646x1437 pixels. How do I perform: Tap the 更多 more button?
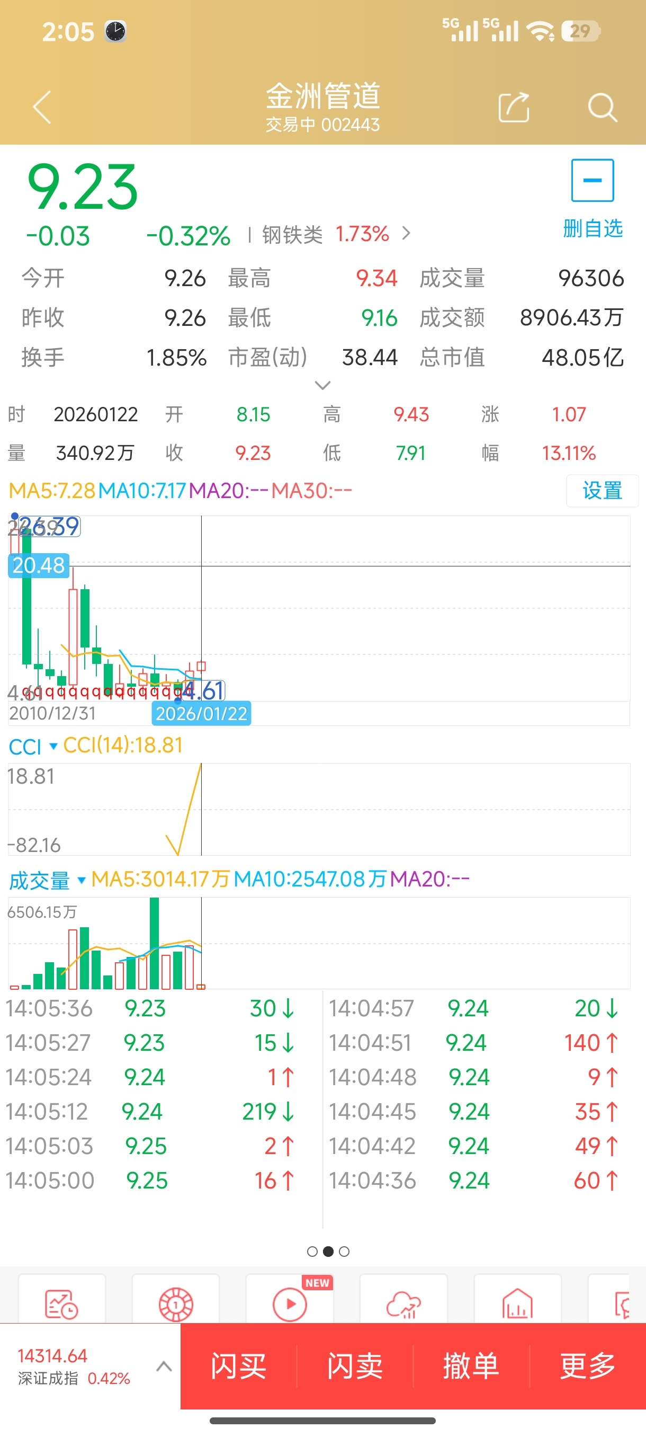587,1366
